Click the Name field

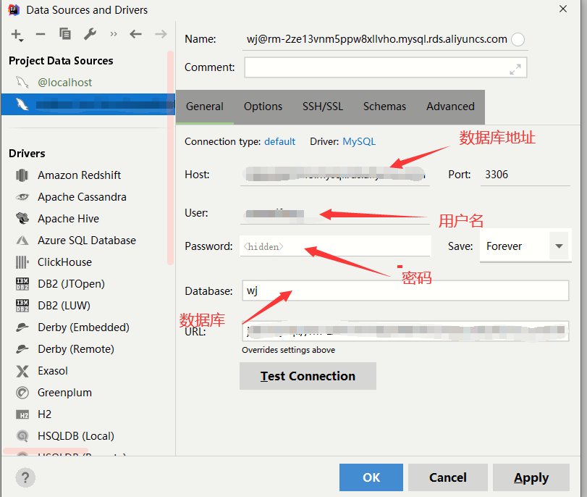(376, 39)
